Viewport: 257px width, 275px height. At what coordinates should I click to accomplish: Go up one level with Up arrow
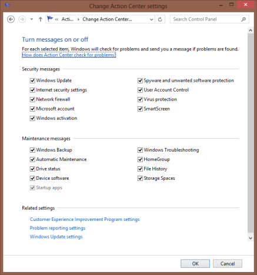(x=41, y=19)
